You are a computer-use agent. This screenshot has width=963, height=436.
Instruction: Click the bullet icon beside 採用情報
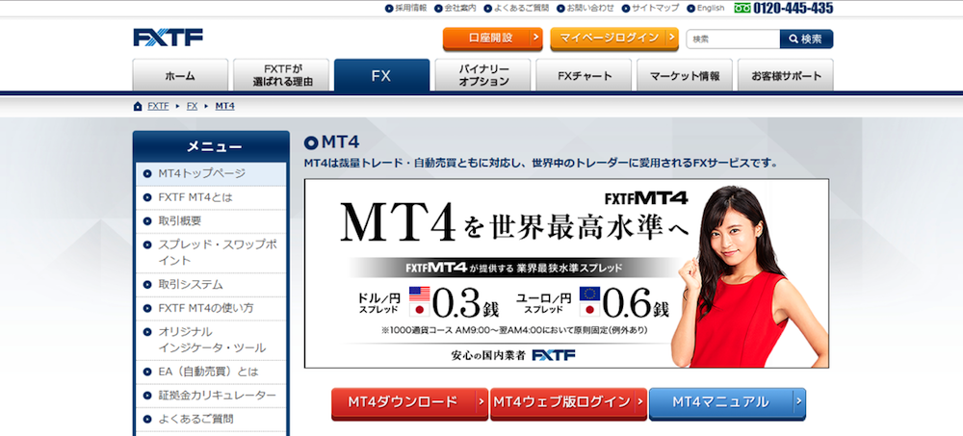click(x=389, y=9)
